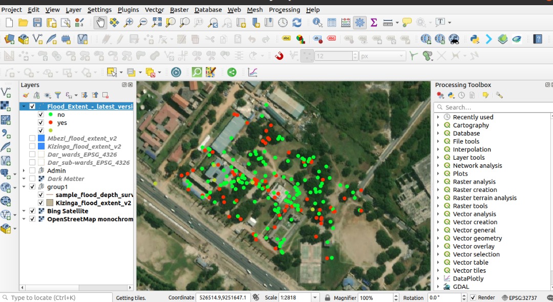Click the Zoom In magnifier tool
The height and width of the screenshot is (302, 553).
[129, 23]
